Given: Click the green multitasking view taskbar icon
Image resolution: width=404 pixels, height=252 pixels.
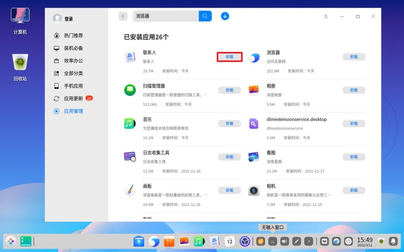Looking at the screenshot, I should [26, 241].
